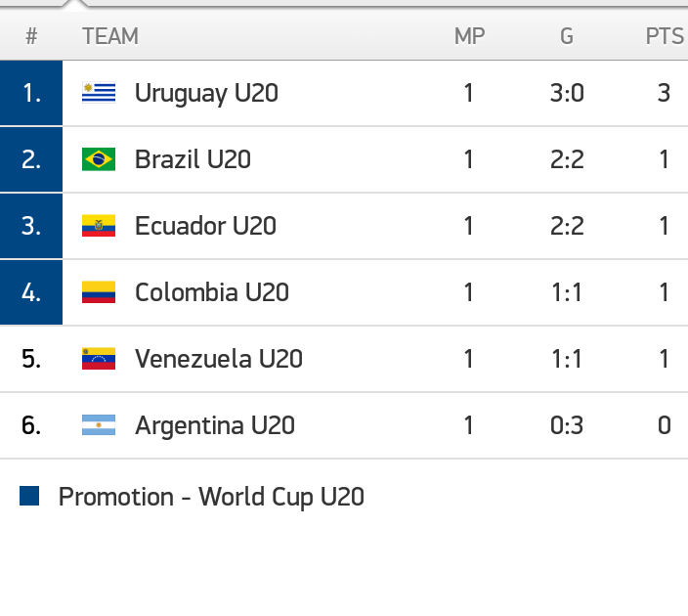This screenshot has height=616, width=688.
Task: Sort table by PTS column header
Action: (x=665, y=36)
